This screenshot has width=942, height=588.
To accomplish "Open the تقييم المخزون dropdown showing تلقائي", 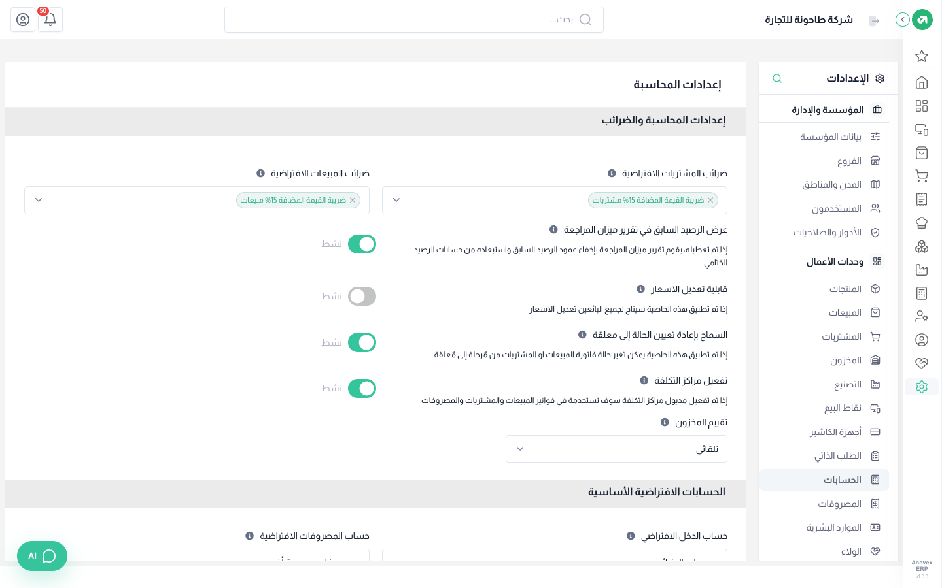I will click(x=616, y=449).
